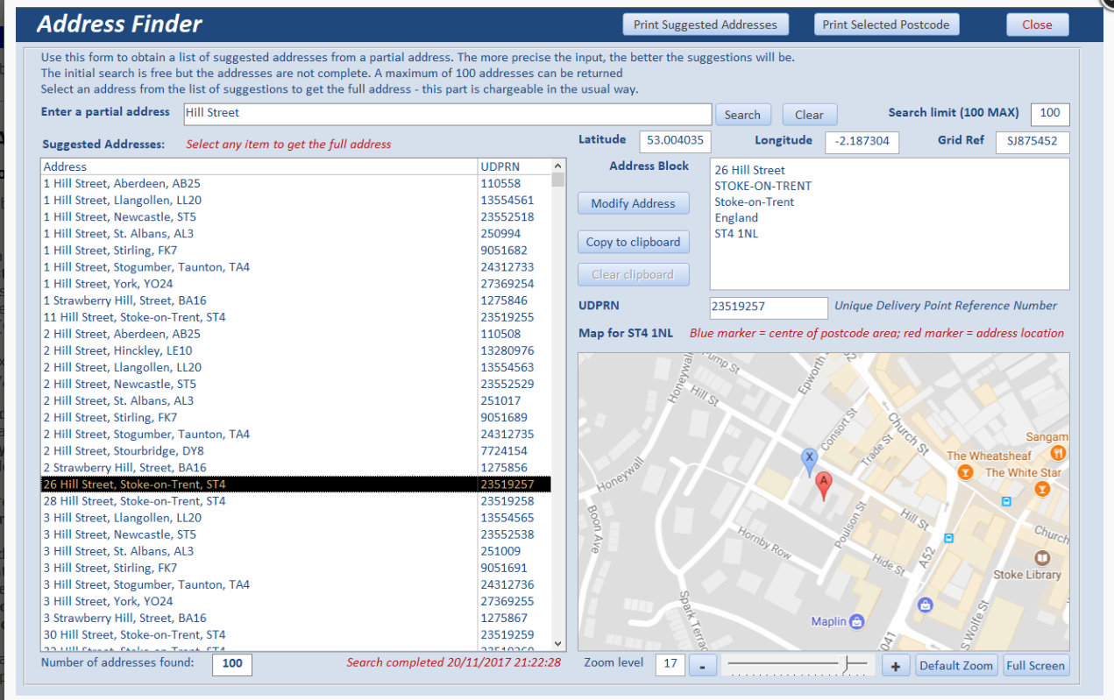This screenshot has width=1114, height=700.
Task: Select 2 Hill Street, Hinckley, LE10
Action: [x=295, y=350]
